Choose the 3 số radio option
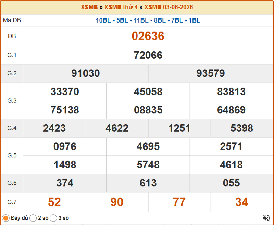The image size is (274, 225). point(53,218)
